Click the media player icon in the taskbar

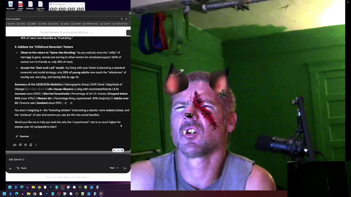tap(101, 194)
